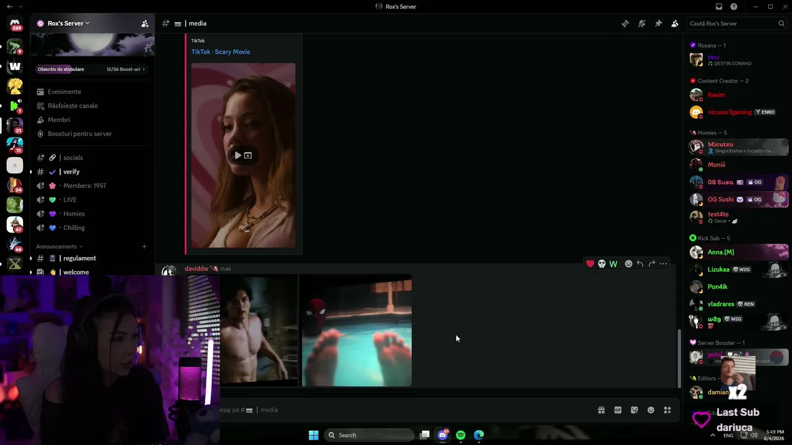Open the gift Nitro button
792x445 pixels.
click(601, 410)
